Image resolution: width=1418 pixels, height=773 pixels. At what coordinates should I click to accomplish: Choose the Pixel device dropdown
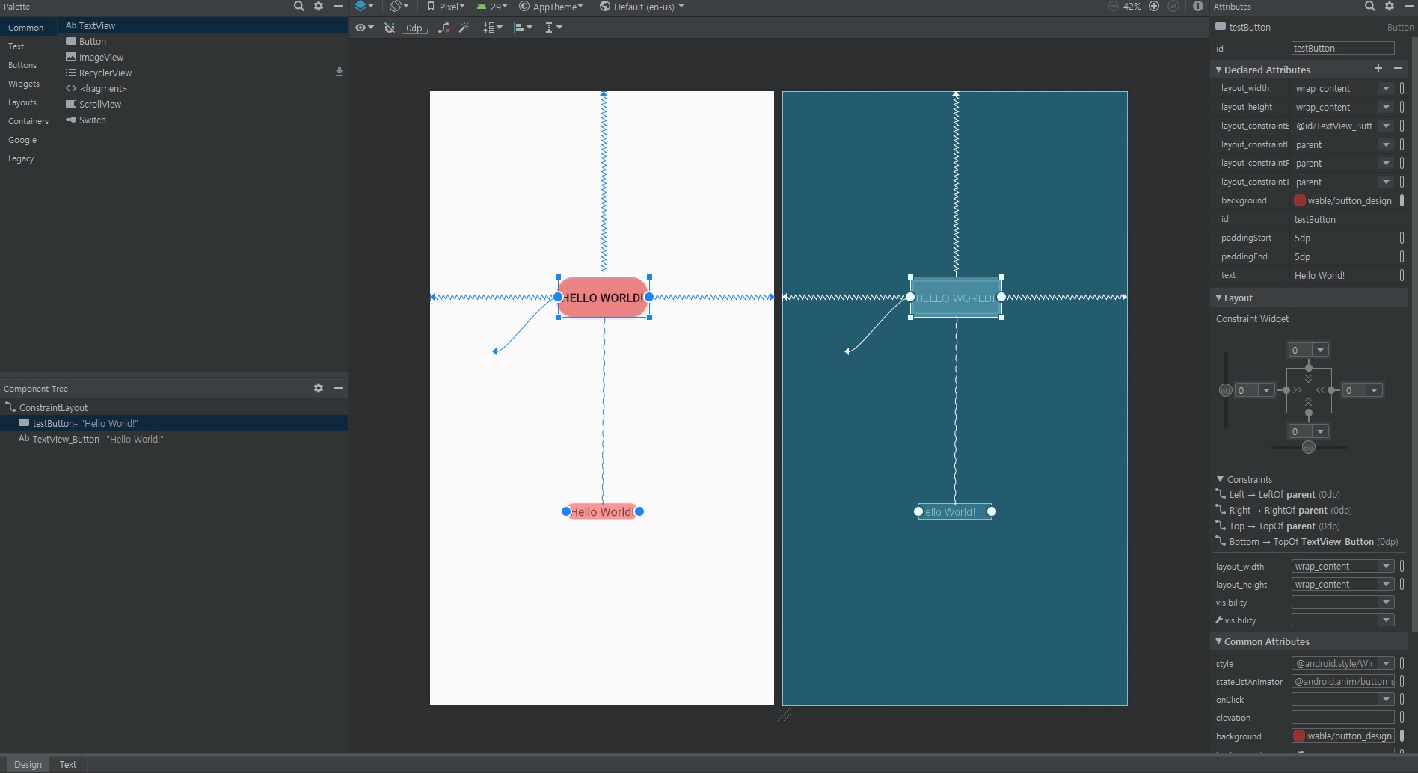(x=446, y=6)
